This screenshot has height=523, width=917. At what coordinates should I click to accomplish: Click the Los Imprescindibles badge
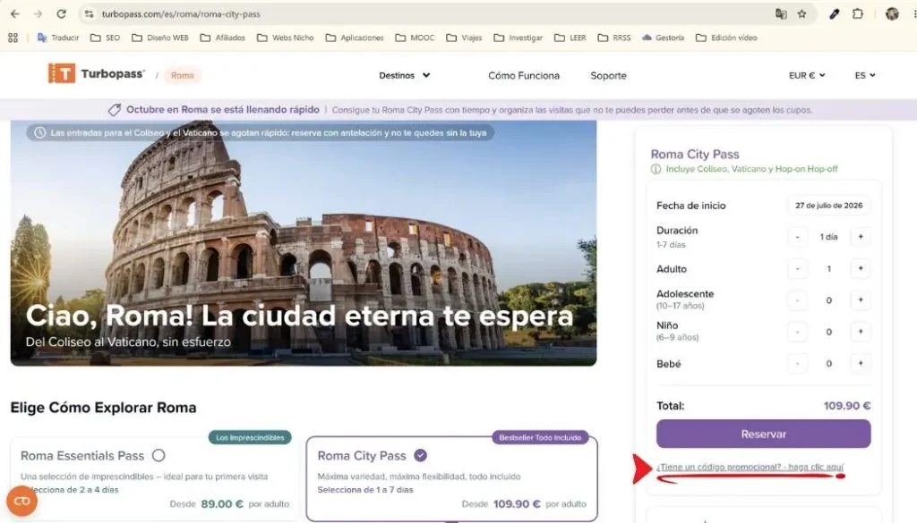tap(250, 437)
